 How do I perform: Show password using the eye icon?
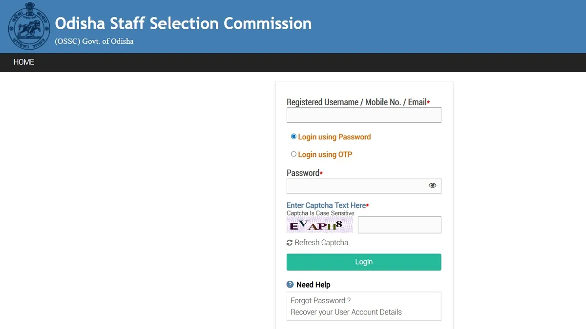pos(432,185)
